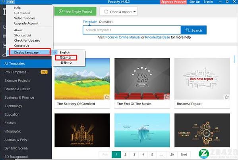Click the magnifier Search button
This screenshot has width=238, height=160.
pos(193,30)
